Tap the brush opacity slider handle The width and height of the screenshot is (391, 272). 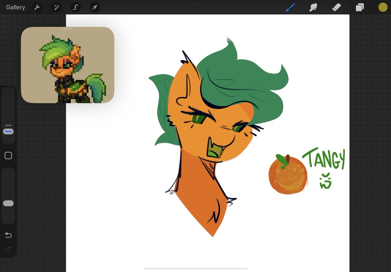point(8,203)
